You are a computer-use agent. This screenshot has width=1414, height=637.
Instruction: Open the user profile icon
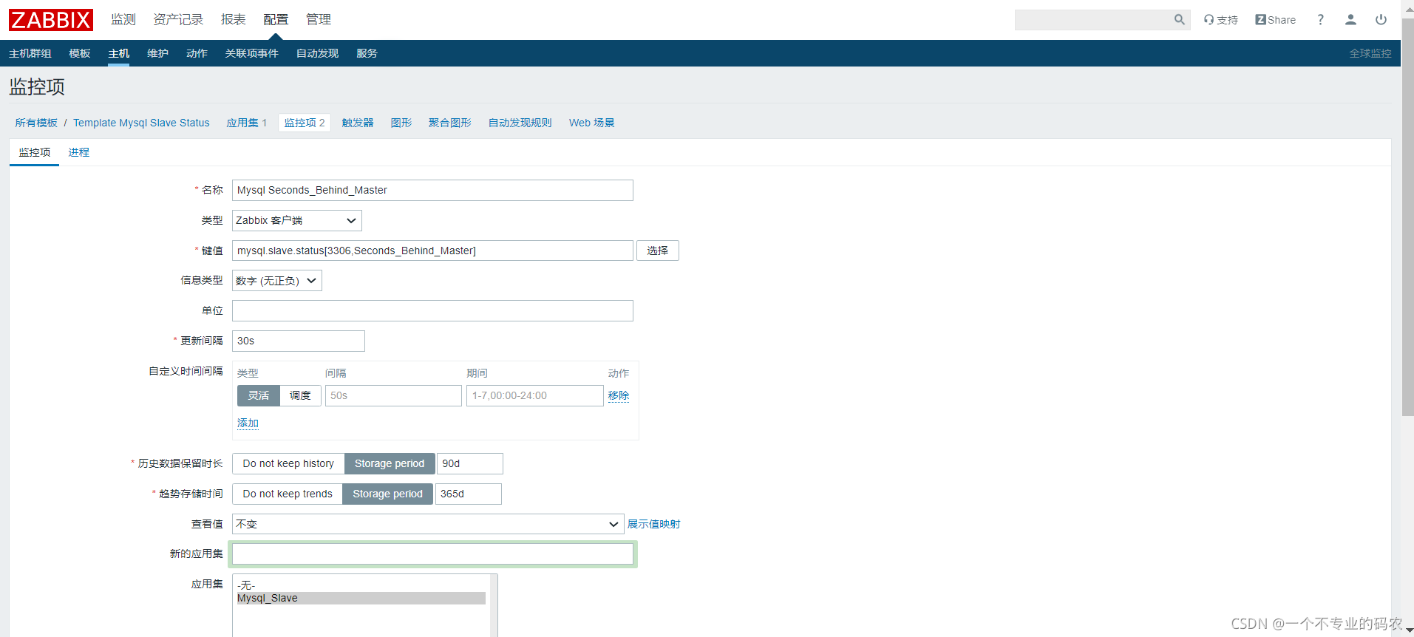1350,20
